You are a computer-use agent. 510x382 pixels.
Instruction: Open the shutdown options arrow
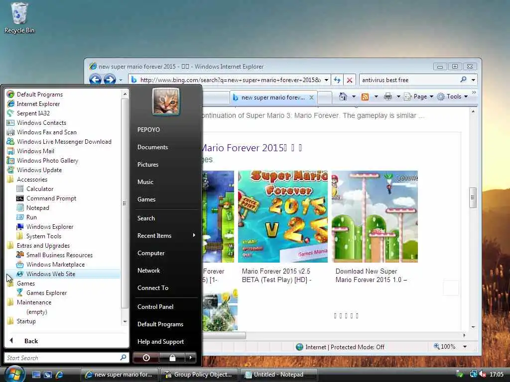(191, 358)
